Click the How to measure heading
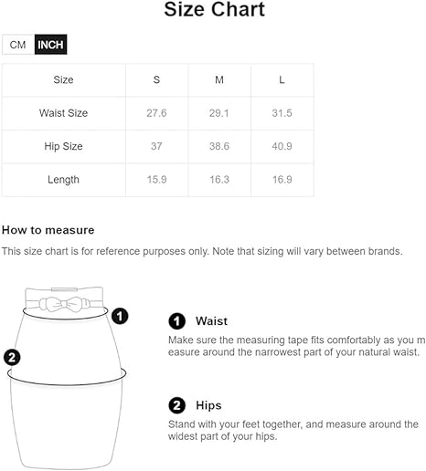 48,230
